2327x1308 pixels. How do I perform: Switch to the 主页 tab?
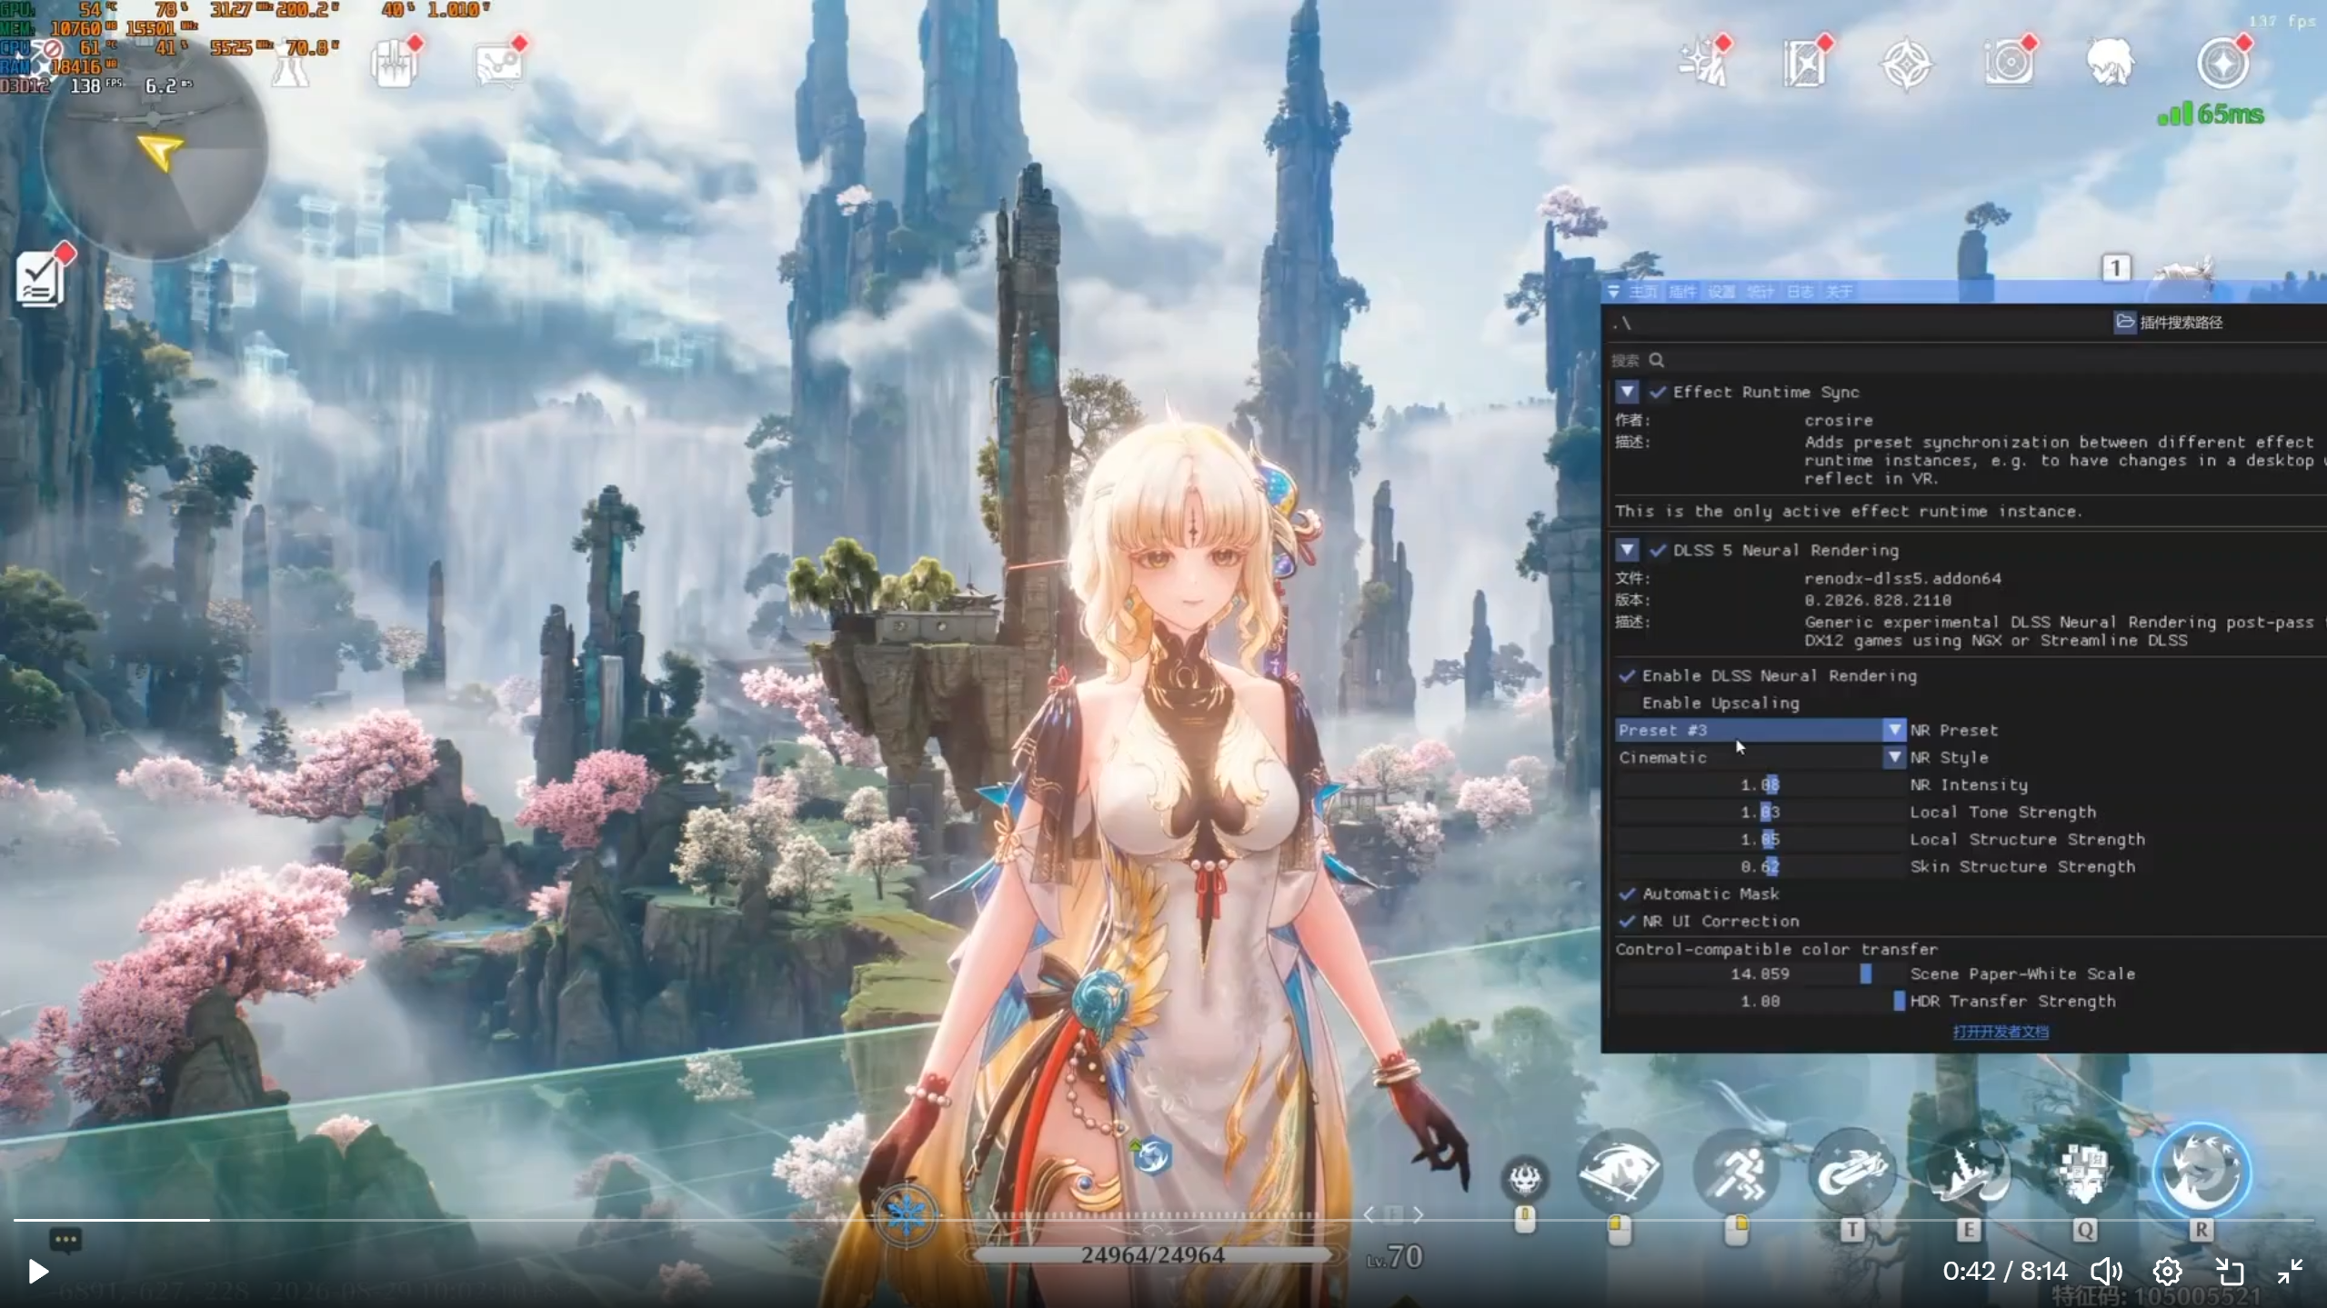(1643, 292)
